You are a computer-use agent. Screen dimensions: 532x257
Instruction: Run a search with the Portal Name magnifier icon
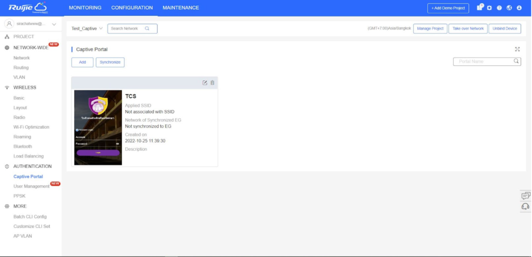pos(516,61)
